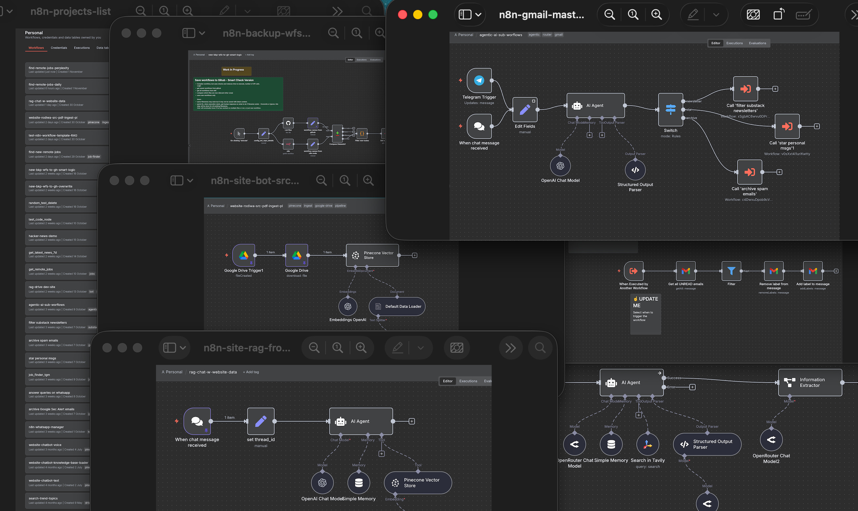858x511 pixels.
Task: Click zoom out magnifier in gmail window toolbar
Action: click(609, 15)
